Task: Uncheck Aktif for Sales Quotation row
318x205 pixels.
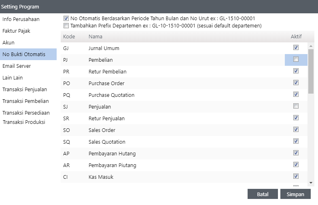Action: point(296,141)
